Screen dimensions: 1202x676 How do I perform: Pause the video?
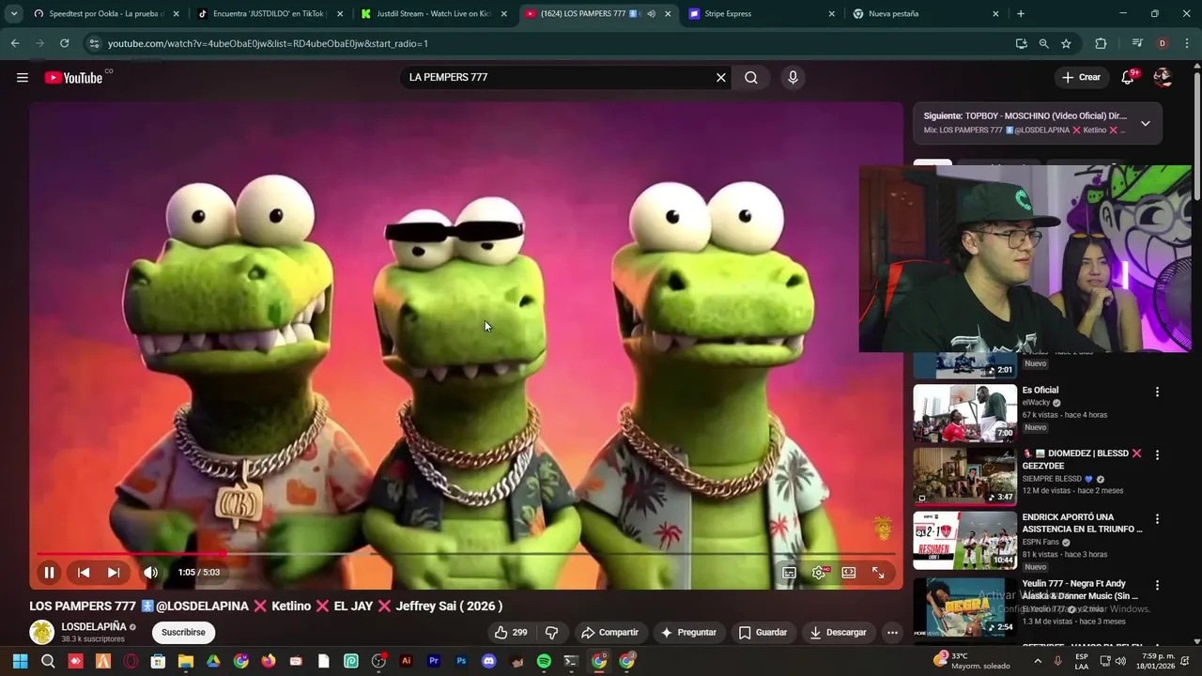coord(49,573)
